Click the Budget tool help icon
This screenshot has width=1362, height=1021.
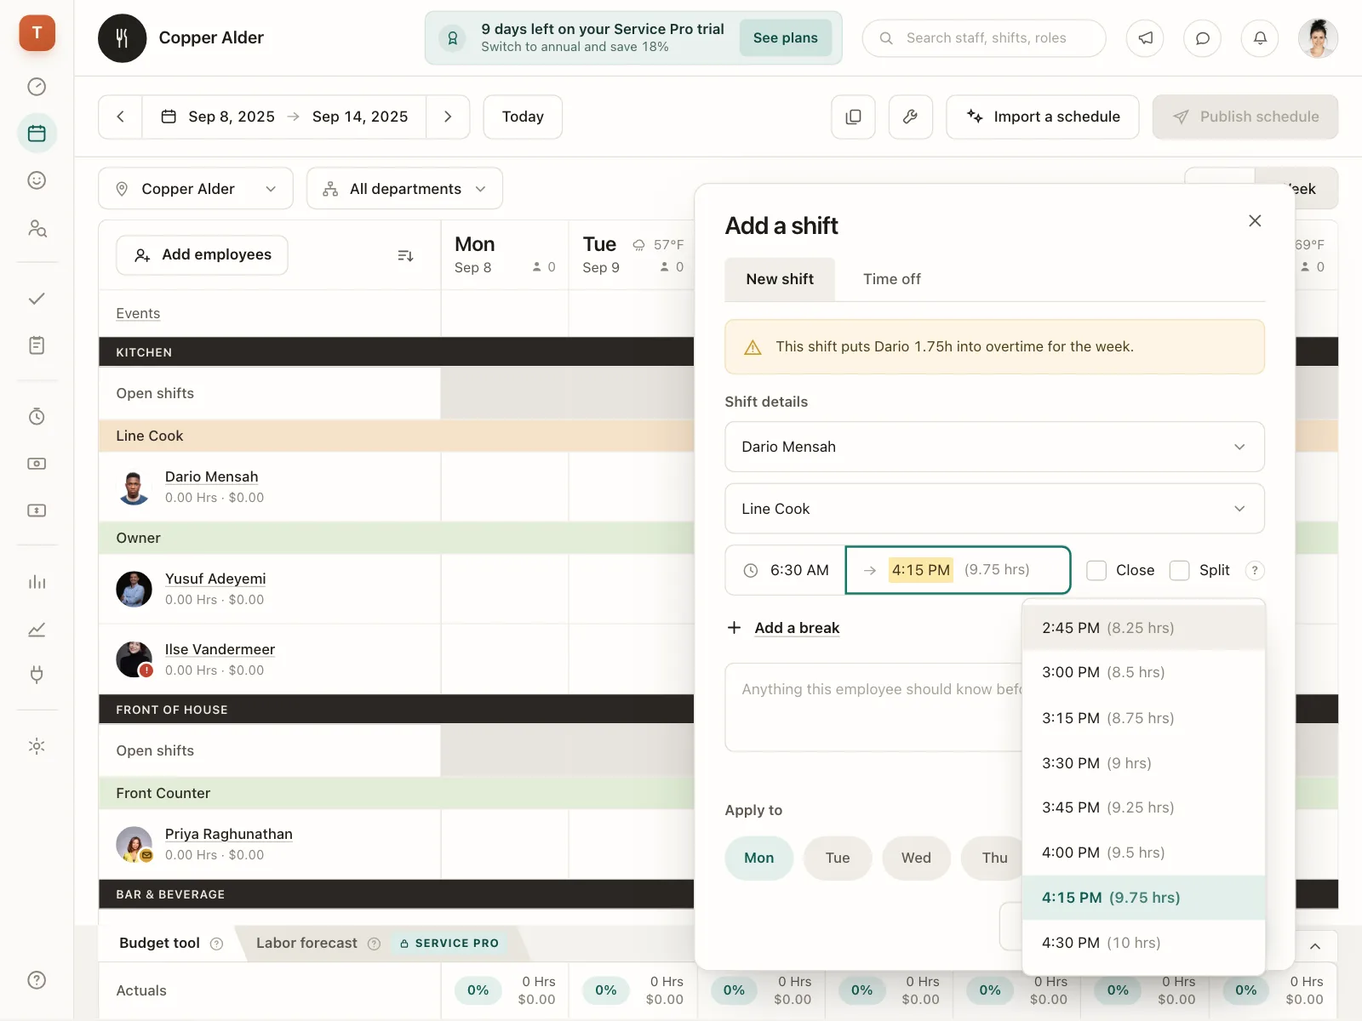tap(217, 944)
